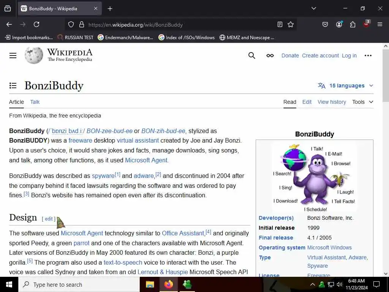The width and height of the screenshot is (389, 292).
Task: Open the Firefox application hamburger menu
Action: [380, 24]
